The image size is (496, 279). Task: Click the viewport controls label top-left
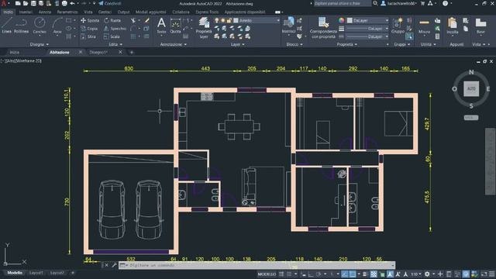click(21, 60)
